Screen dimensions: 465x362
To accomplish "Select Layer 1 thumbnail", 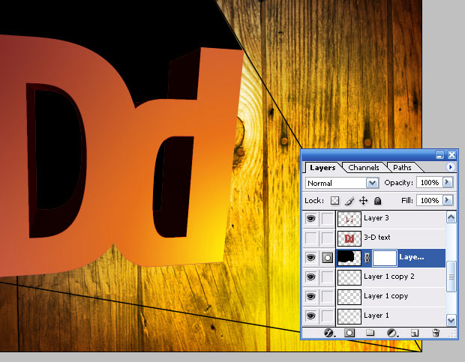I will tap(349, 316).
